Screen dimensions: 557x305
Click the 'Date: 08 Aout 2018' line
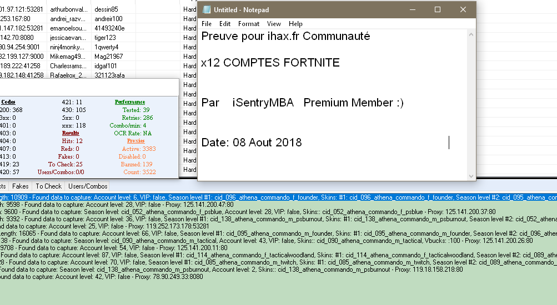[x=252, y=143]
